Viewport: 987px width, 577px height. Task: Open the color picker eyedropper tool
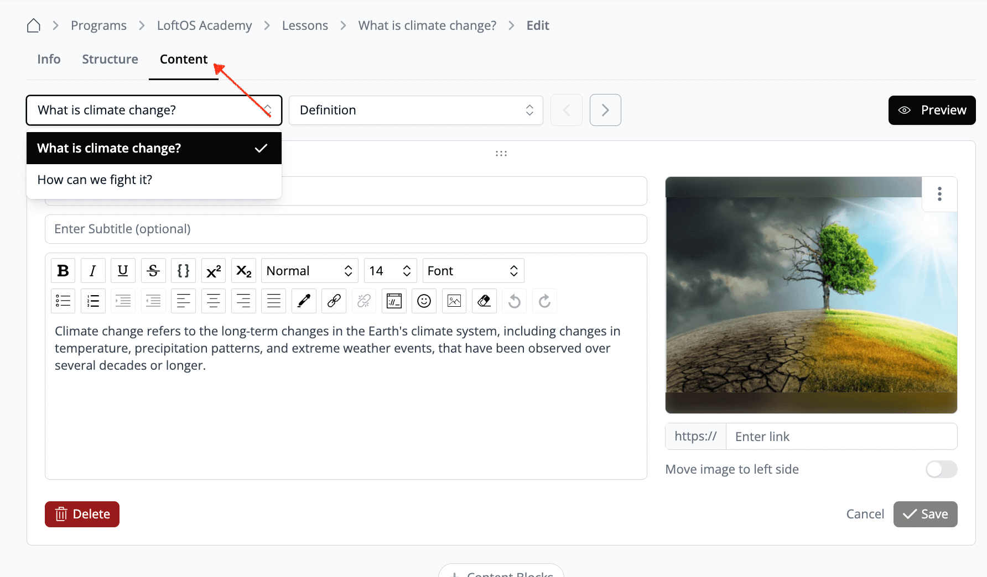304,301
